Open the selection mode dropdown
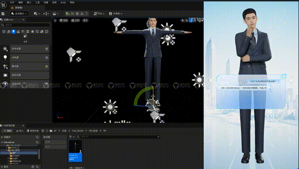 coord(19,14)
